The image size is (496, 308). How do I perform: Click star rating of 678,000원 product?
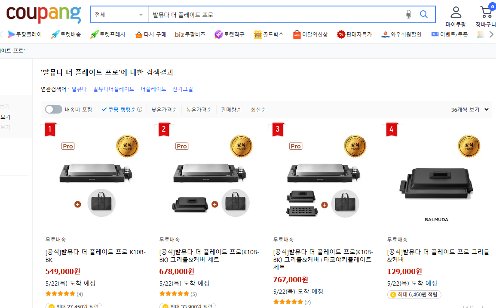tap(174, 294)
